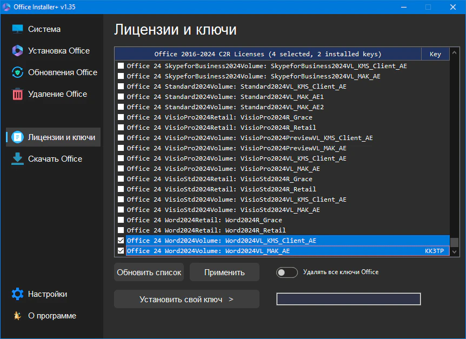The image size is (466, 339).
Task: Open the Скачать Office section
Action: coord(55,159)
